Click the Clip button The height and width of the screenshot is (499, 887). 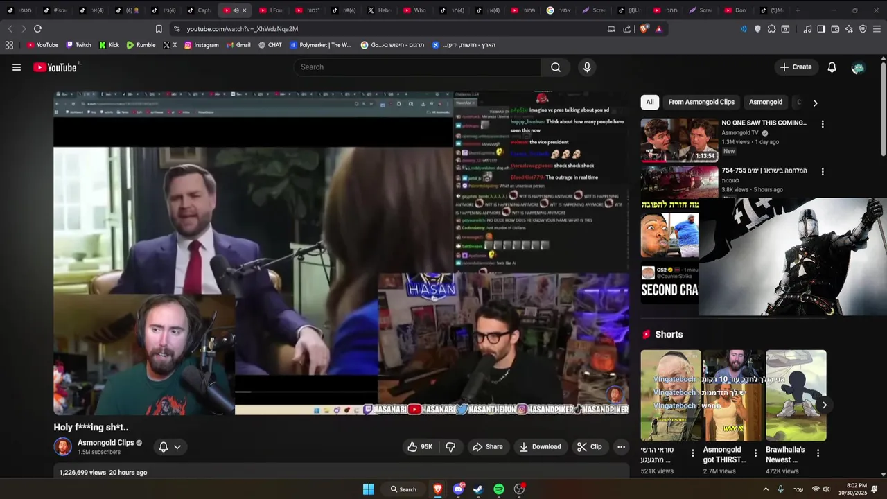tap(589, 447)
